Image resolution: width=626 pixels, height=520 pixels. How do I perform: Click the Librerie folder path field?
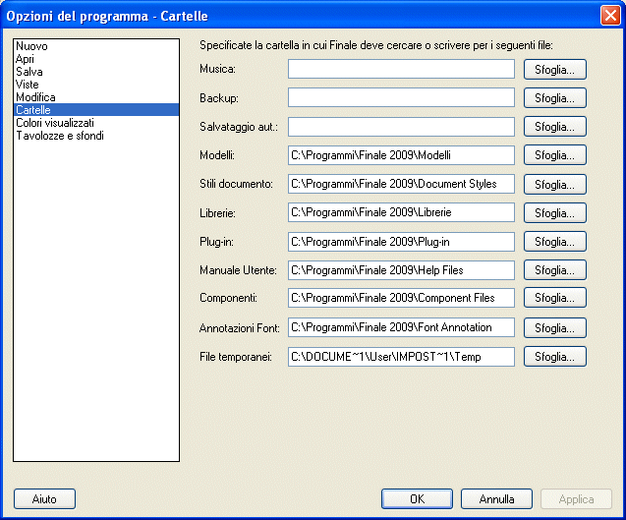pos(401,212)
